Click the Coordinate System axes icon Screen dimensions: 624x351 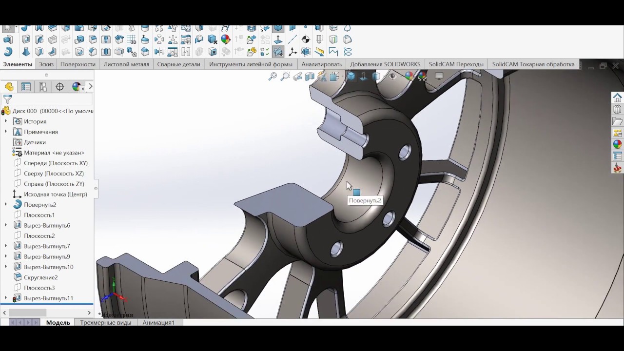(292, 51)
